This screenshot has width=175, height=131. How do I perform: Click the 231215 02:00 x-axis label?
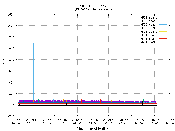(x=77, y=121)
